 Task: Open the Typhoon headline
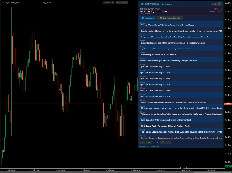point(181,48)
